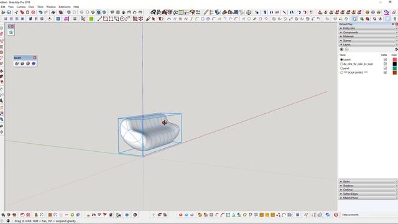Expand the Soften Edges panel
The height and width of the screenshot is (224, 398).
pyautogui.click(x=368, y=194)
